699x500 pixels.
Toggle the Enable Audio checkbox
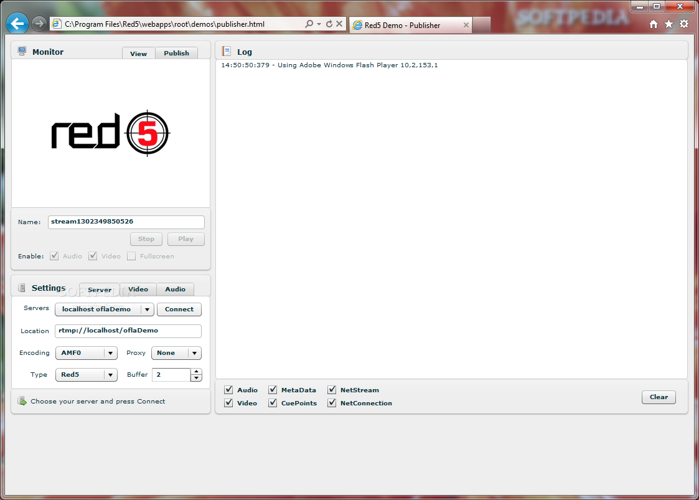click(x=54, y=256)
